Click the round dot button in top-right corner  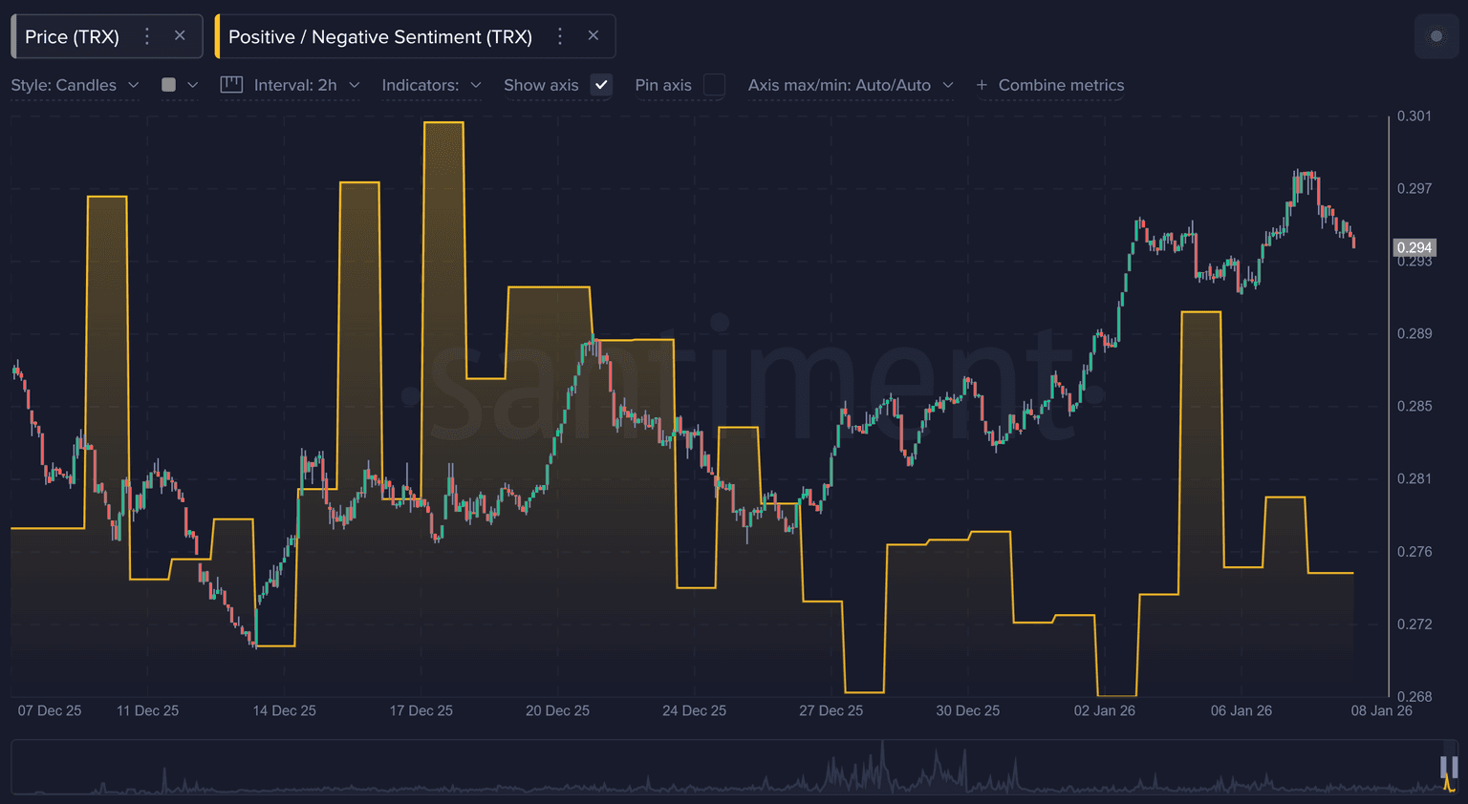[x=1436, y=36]
